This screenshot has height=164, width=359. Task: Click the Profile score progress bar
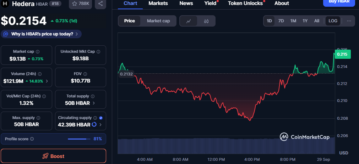coord(79,139)
